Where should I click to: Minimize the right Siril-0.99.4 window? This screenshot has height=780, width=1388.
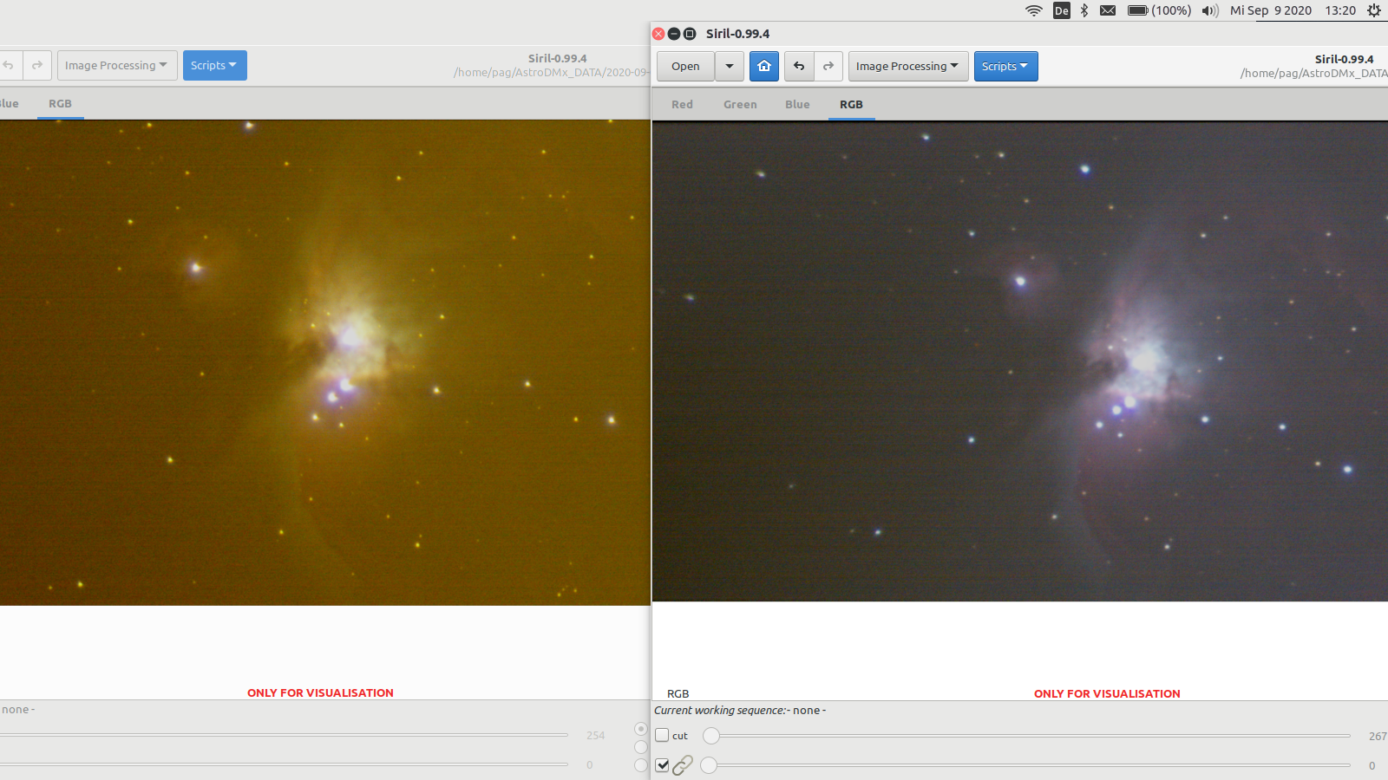point(674,34)
